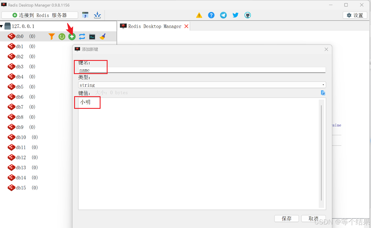Screen dimensions: 371x228
Task: Select database db2
Action: (21, 57)
